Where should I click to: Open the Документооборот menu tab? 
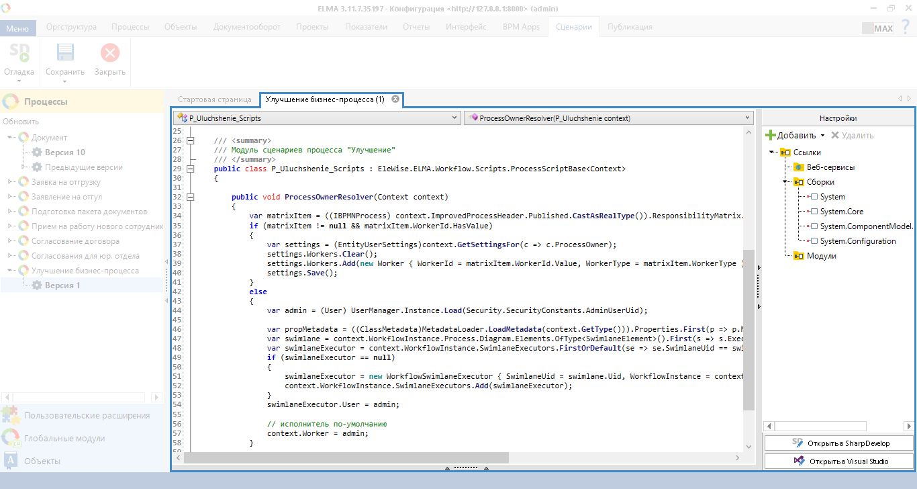tap(246, 27)
